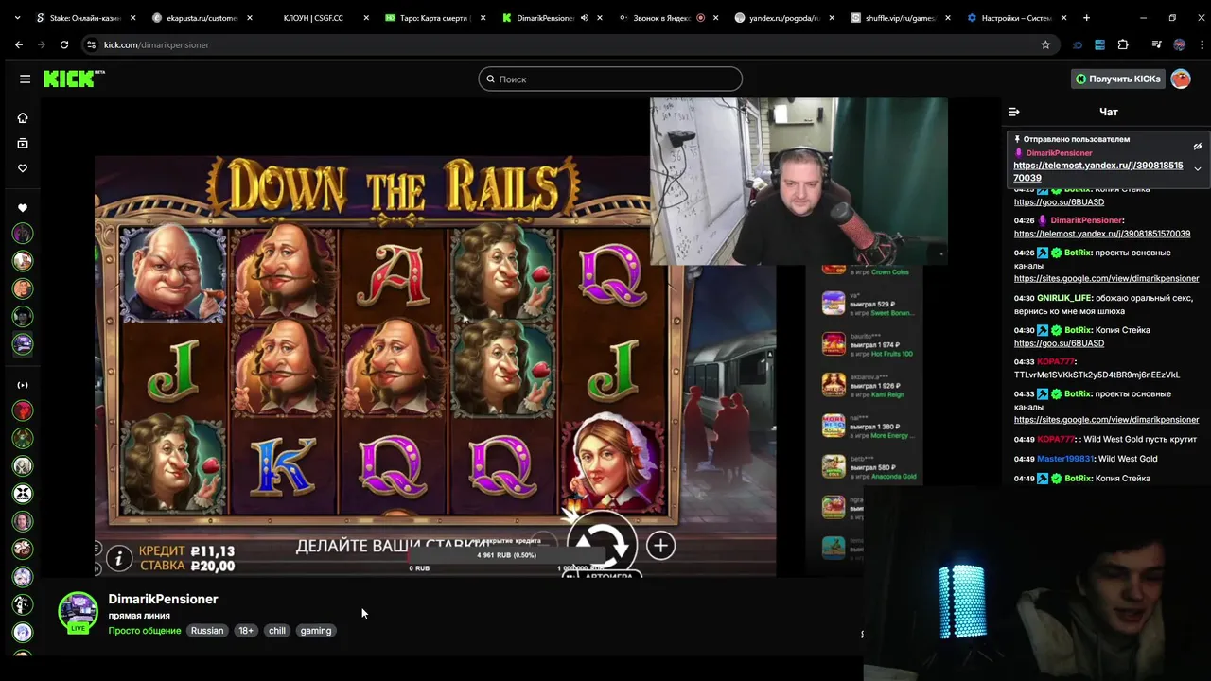Expand the pinned message chevron
Image resolution: width=1211 pixels, height=681 pixels.
pos(1197,168)
